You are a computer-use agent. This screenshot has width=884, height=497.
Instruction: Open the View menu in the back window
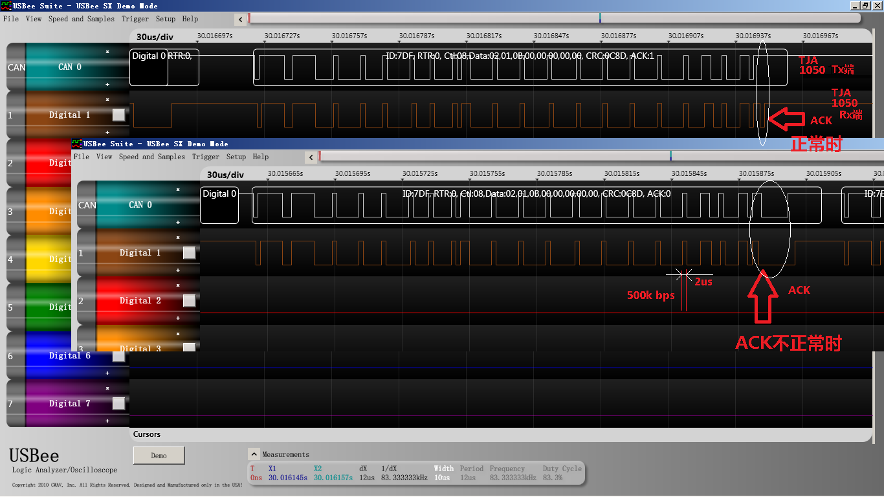(34, 19)
